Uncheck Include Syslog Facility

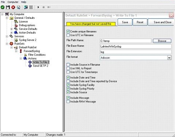click(x=68, y=85)
